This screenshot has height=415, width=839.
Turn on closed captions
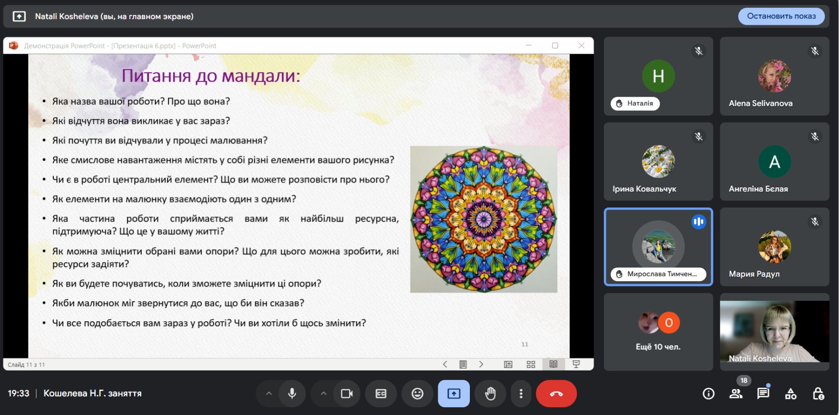tap(381, 394)
